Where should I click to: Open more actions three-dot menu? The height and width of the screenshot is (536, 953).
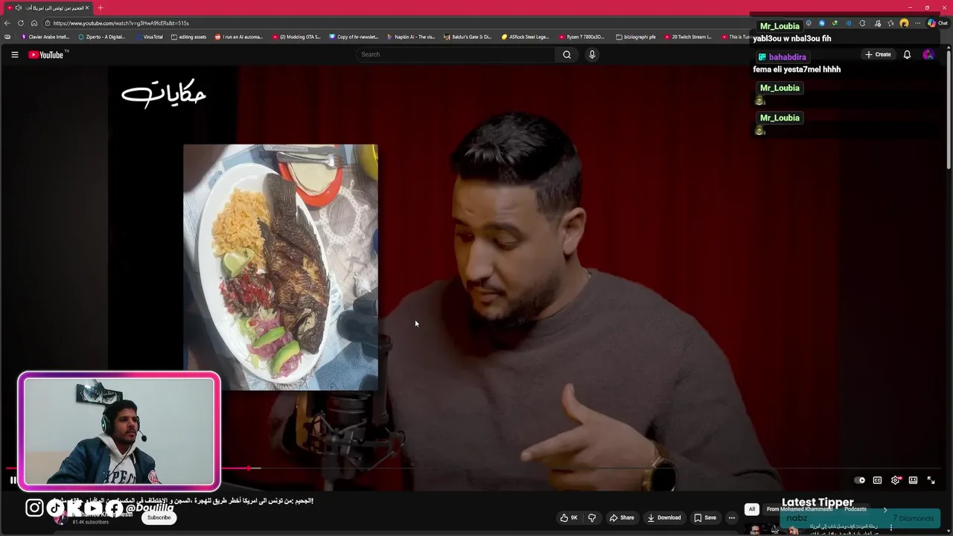point(732,517)
